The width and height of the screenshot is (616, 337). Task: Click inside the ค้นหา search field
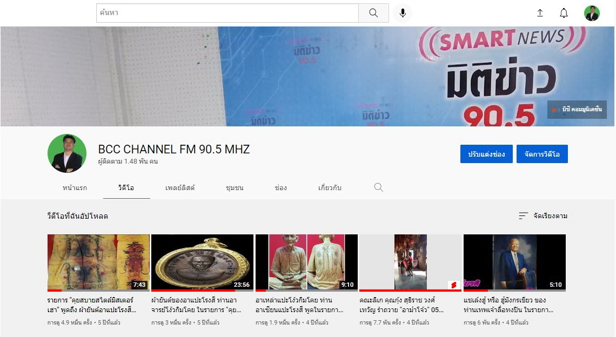[227, 13]
